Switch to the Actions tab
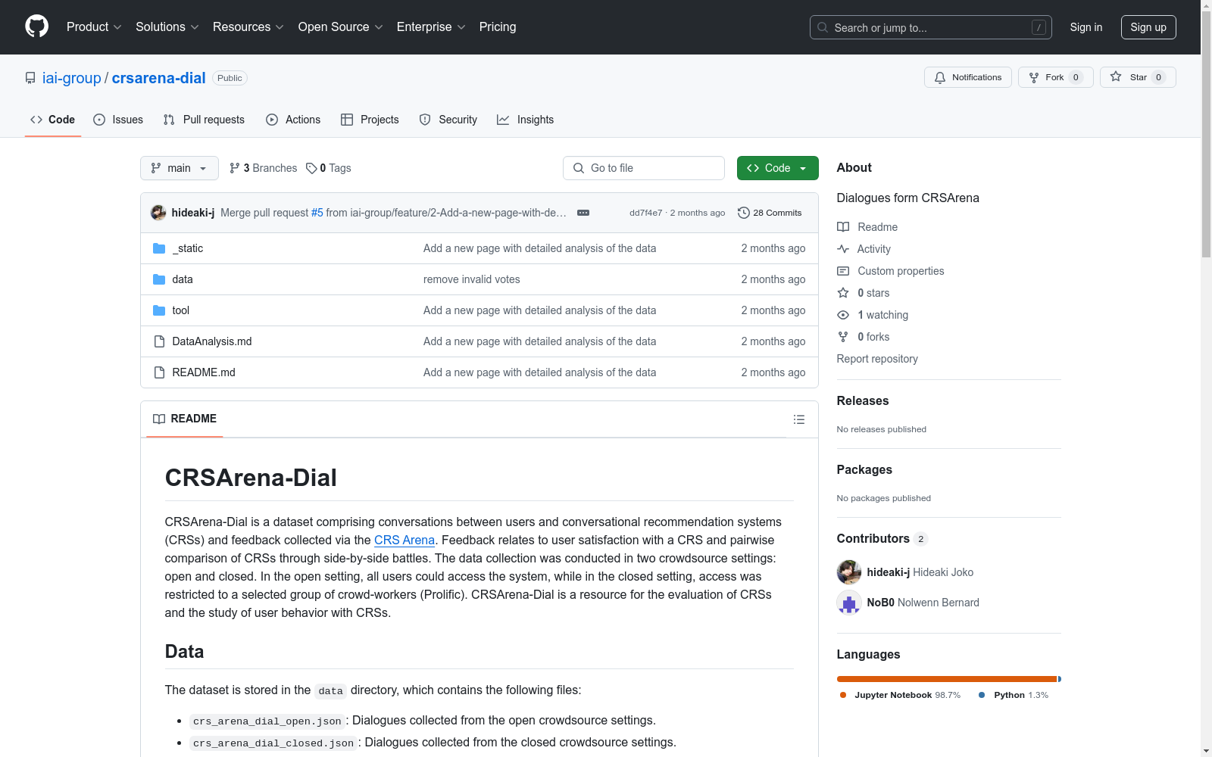The image size is (1212, 757). point(293,120)
